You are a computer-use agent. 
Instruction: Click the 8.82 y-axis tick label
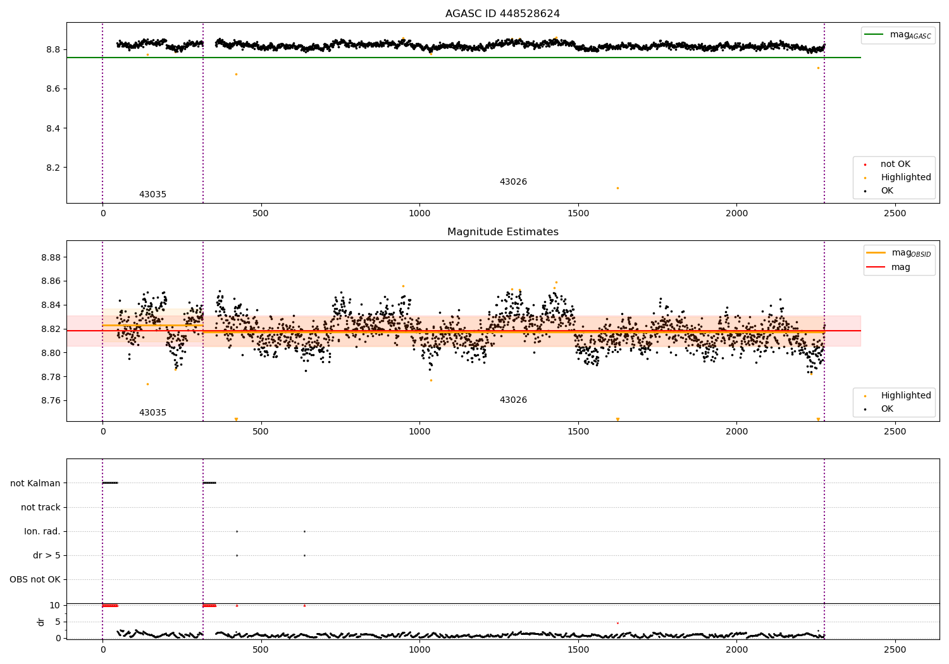coord(51,329)
